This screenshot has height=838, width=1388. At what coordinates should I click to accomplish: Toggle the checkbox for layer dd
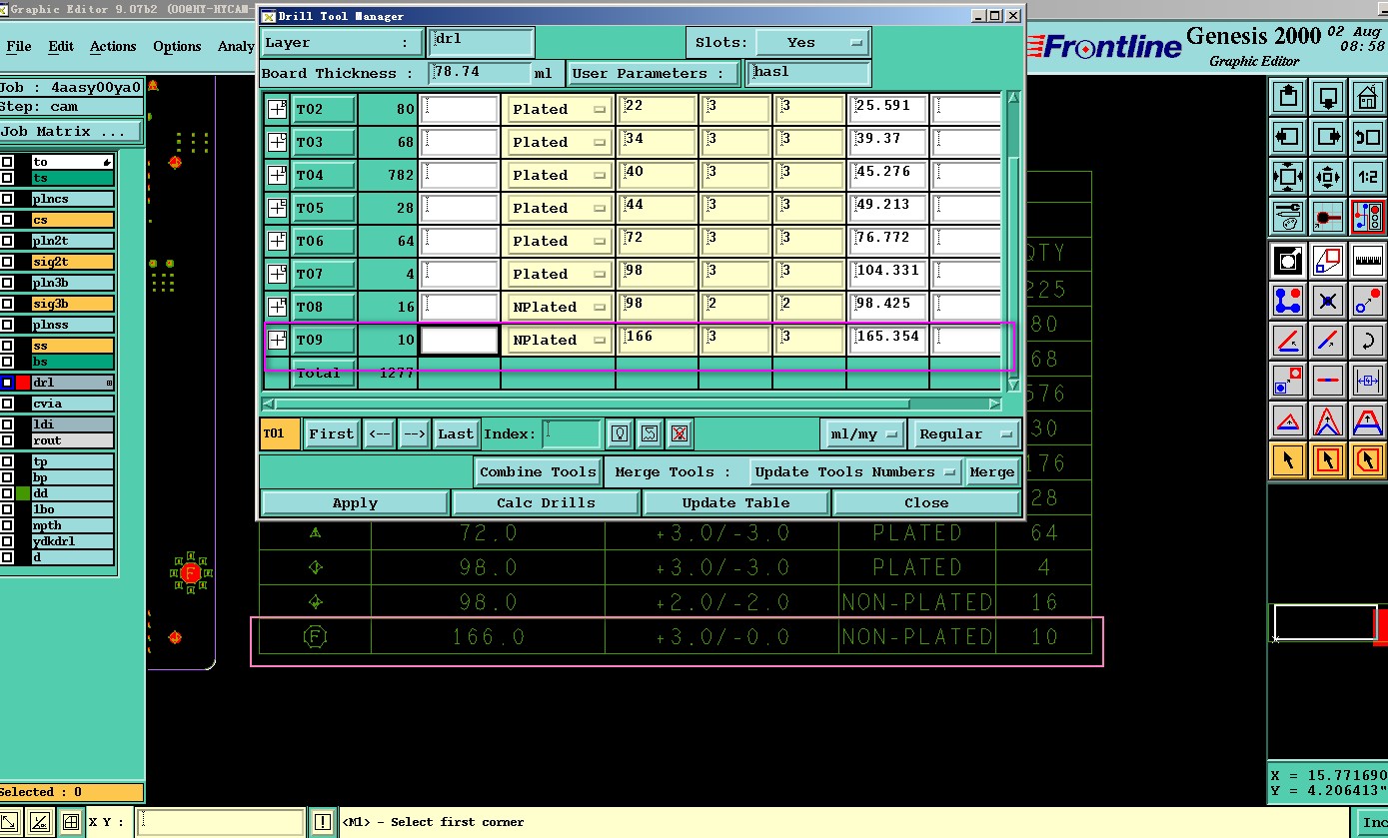tap(7, 493)
